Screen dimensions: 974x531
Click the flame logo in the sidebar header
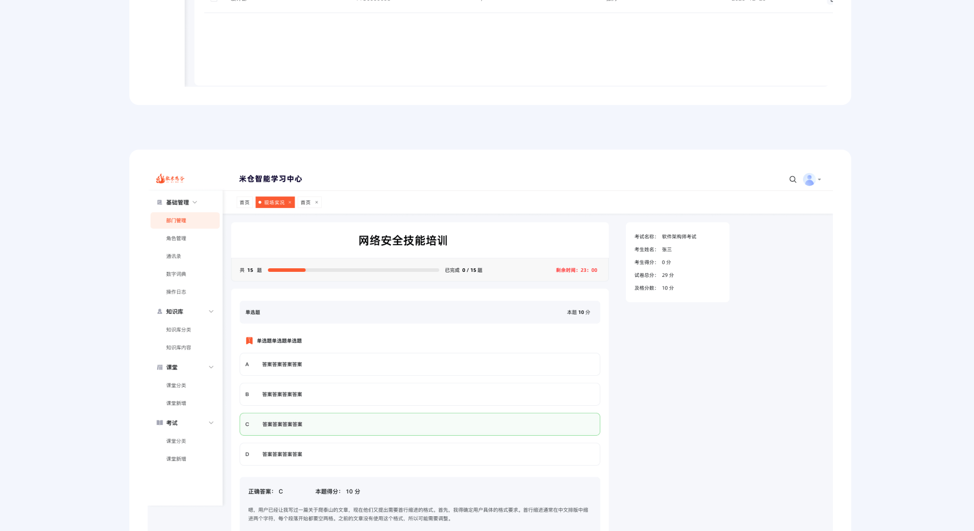pos(170,179)
